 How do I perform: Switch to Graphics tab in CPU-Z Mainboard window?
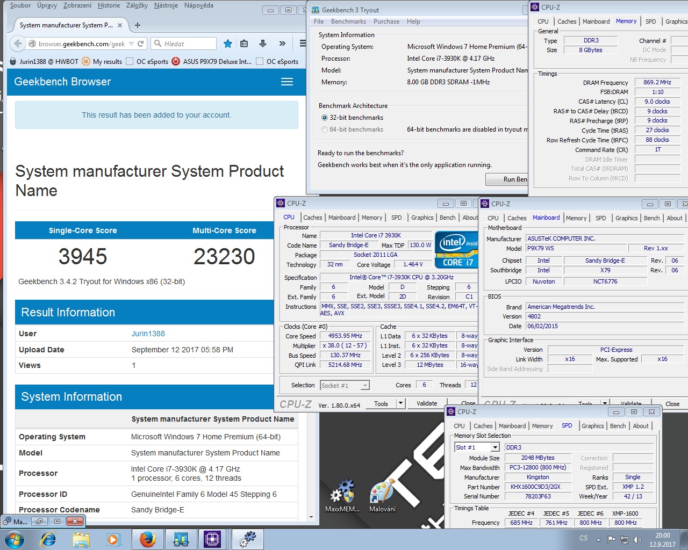[627, 218]
